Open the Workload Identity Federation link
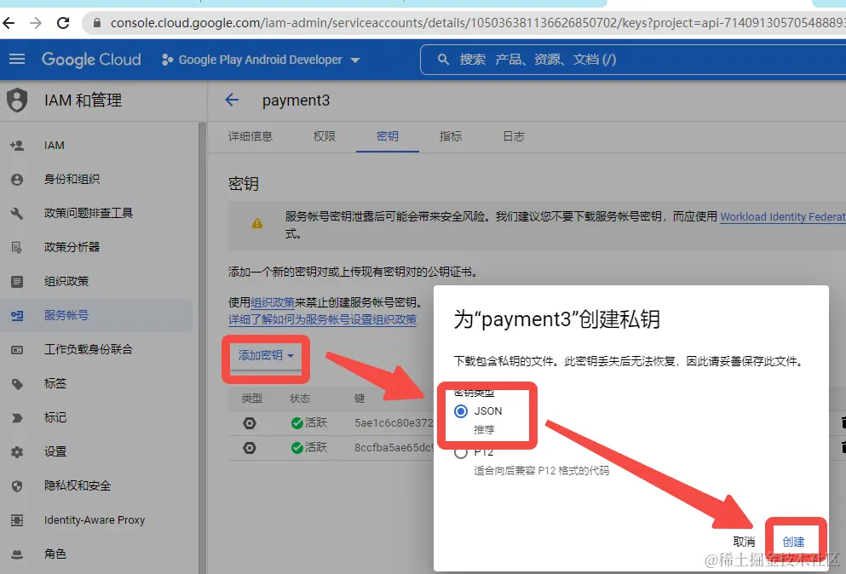 [x=783, y=217]
